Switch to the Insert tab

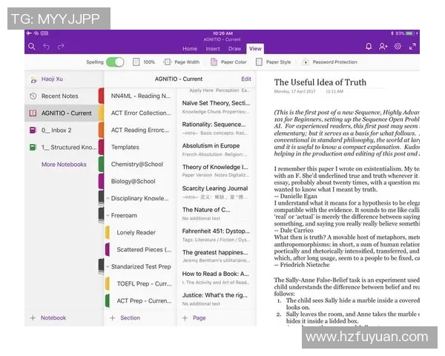click(213, 49)
